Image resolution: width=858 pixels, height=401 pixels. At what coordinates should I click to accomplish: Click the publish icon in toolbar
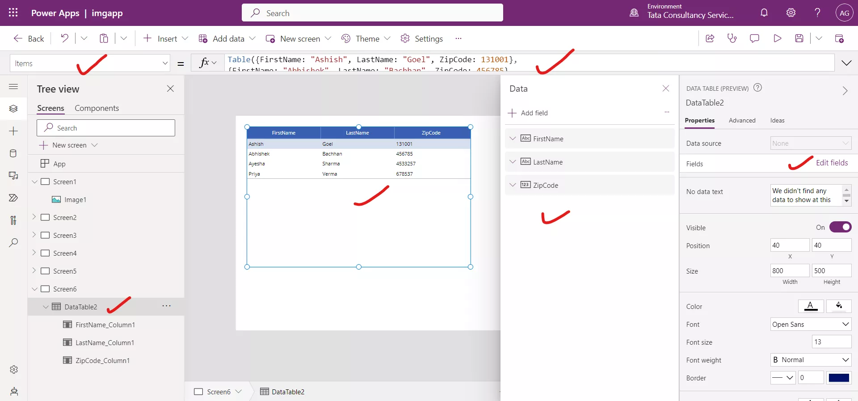tap(839, 38)
